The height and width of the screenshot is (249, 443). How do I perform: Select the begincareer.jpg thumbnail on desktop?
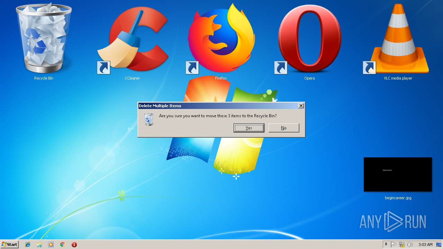[x=398, y=174]
